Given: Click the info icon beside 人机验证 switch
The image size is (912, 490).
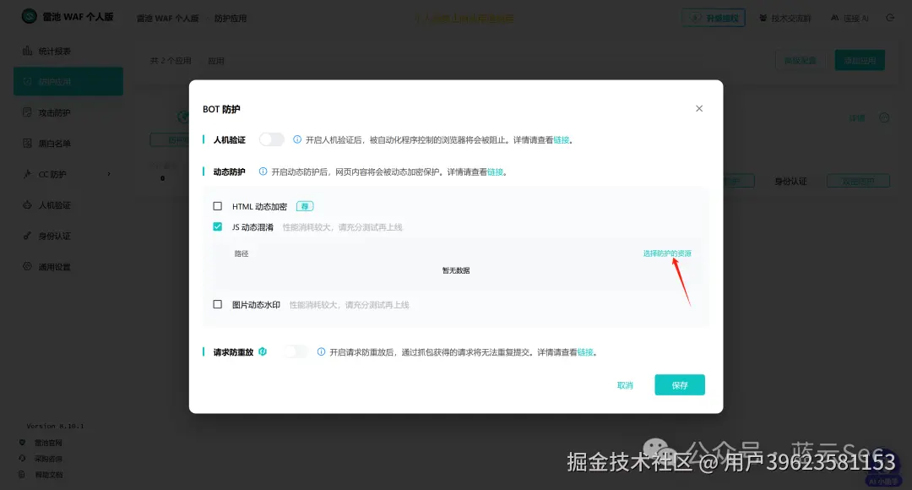Looking at the screenshot, I should pos(297,139).
